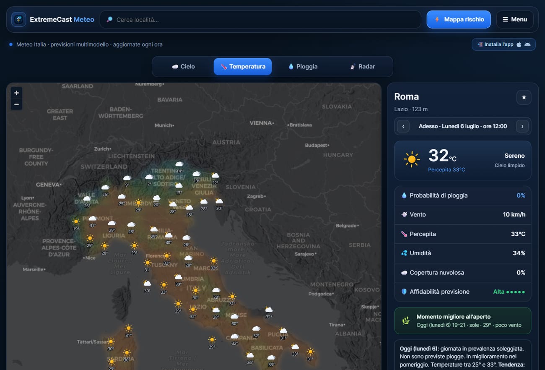Click the humidity icon next to Umidità

coord(404,253)
